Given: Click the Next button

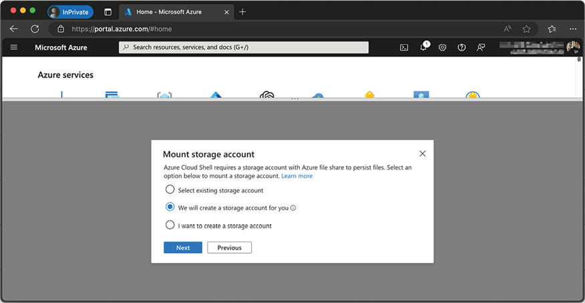Looking at the screenshot, I should point(183,248).
